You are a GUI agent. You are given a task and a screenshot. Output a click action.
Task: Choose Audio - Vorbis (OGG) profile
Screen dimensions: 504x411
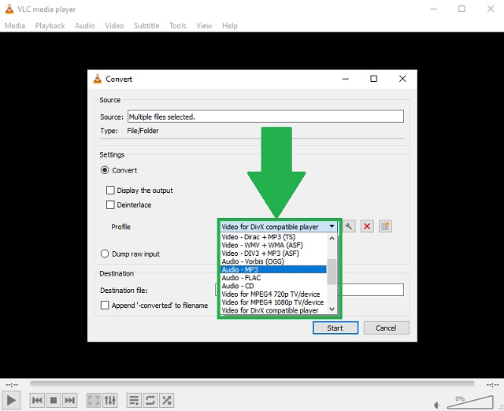(273, 261)
